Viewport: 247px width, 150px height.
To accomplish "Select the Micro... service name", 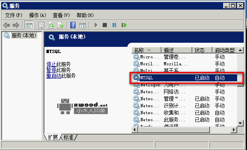I will pyautogui.click(x=150, y=57).
